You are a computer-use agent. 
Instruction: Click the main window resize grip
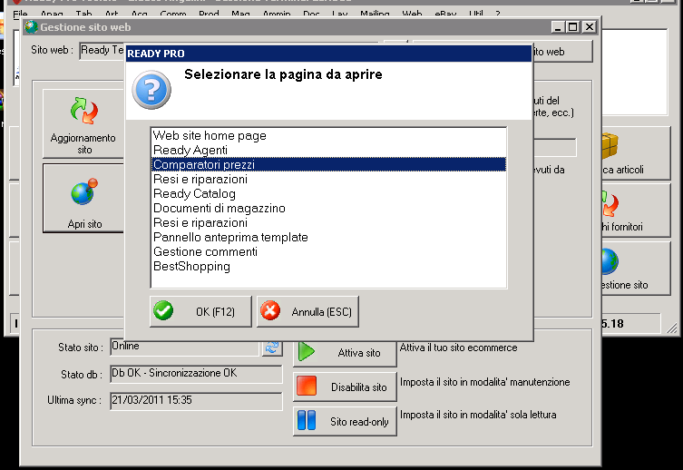pyautogui.click(x=672, y=328)
